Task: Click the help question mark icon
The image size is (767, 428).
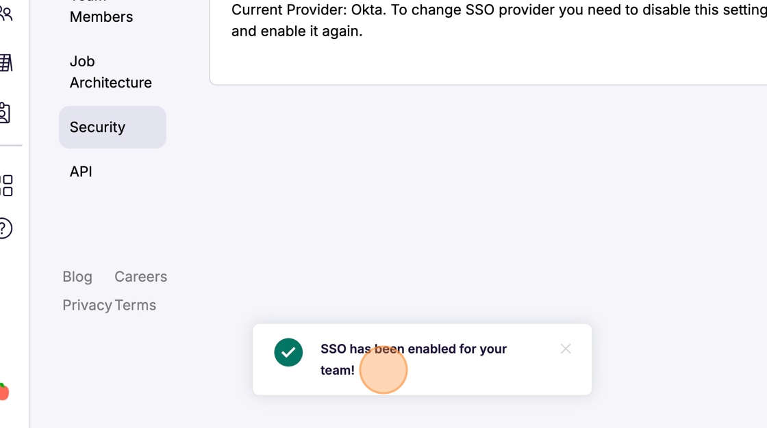Action: pos(5,228)
